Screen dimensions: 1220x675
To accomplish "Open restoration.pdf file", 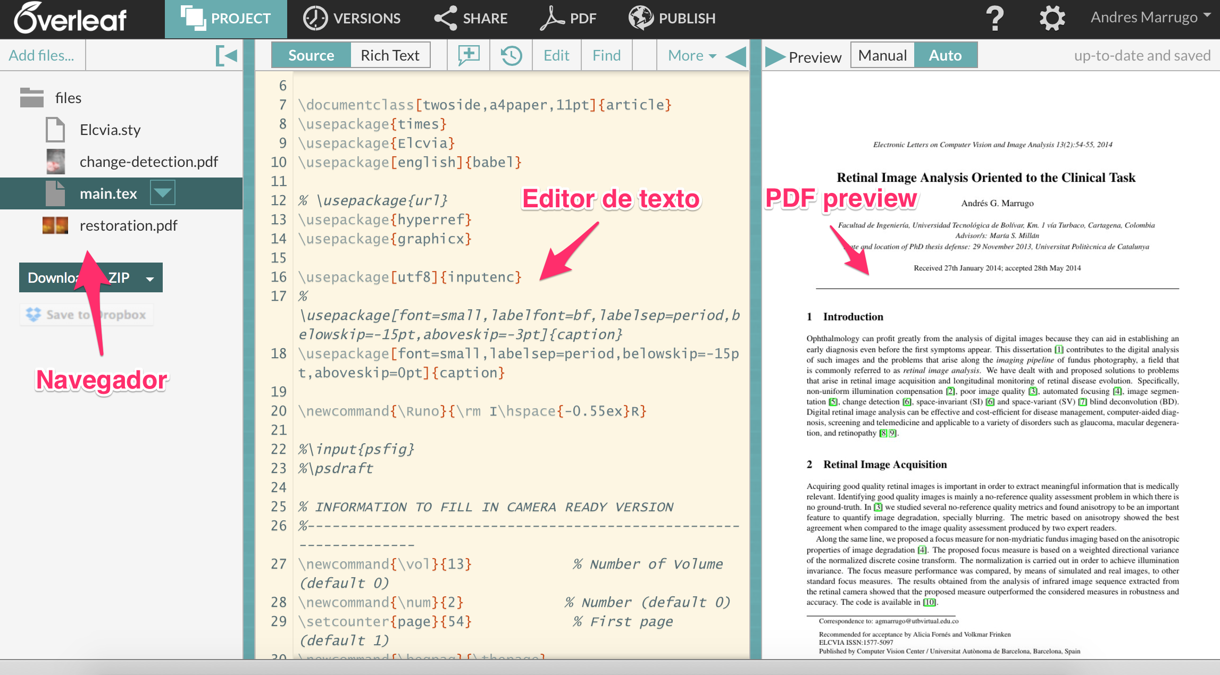I will [x=129, y=225].
